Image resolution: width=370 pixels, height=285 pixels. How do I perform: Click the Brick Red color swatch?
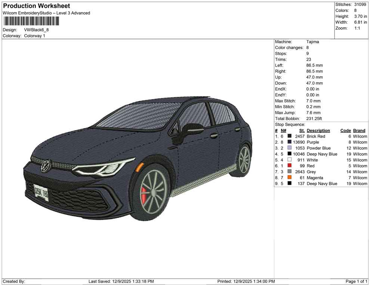290,137
